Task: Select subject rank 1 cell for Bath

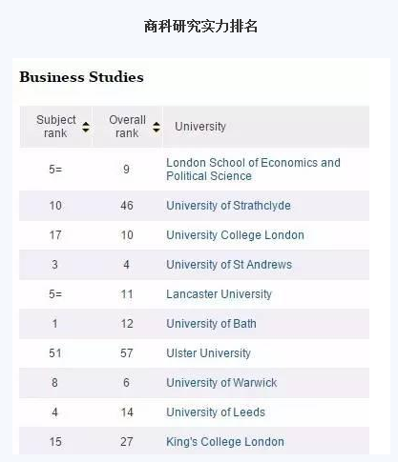Action: [x=55, y=324]
